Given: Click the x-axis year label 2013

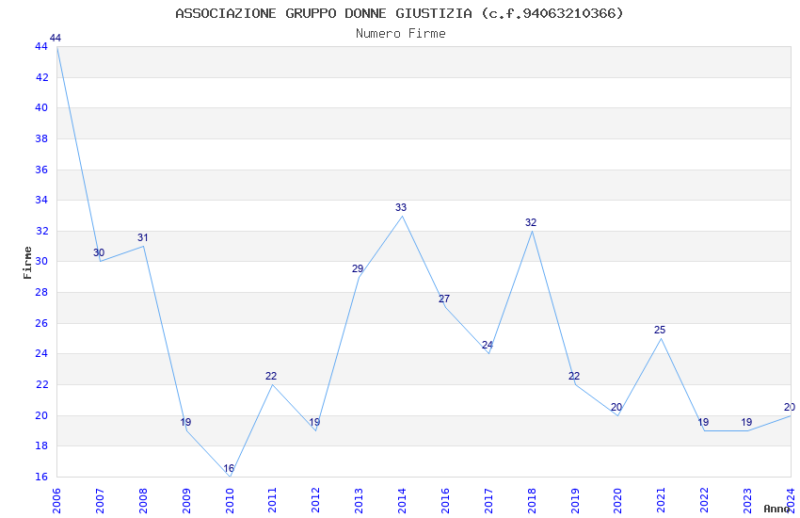Looking at the screenshot, I should coord(359,500).
